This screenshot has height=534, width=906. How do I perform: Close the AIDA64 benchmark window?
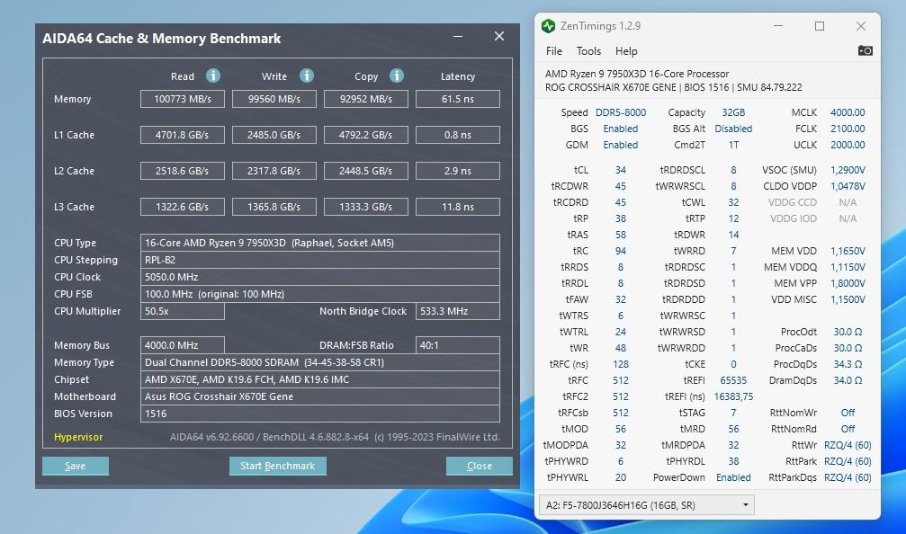pos(499,36)
